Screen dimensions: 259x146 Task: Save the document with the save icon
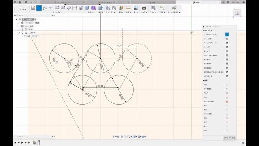(x=26, y=2)
